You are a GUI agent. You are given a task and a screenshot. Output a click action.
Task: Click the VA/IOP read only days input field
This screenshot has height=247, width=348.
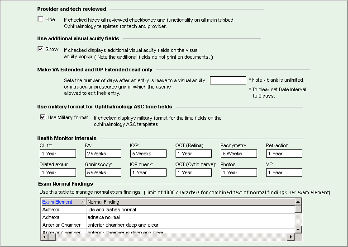tap(228, 80)
